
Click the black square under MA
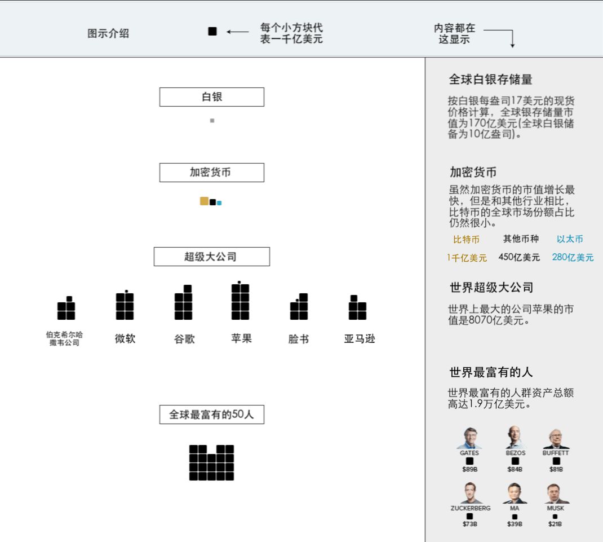[515, 517]
